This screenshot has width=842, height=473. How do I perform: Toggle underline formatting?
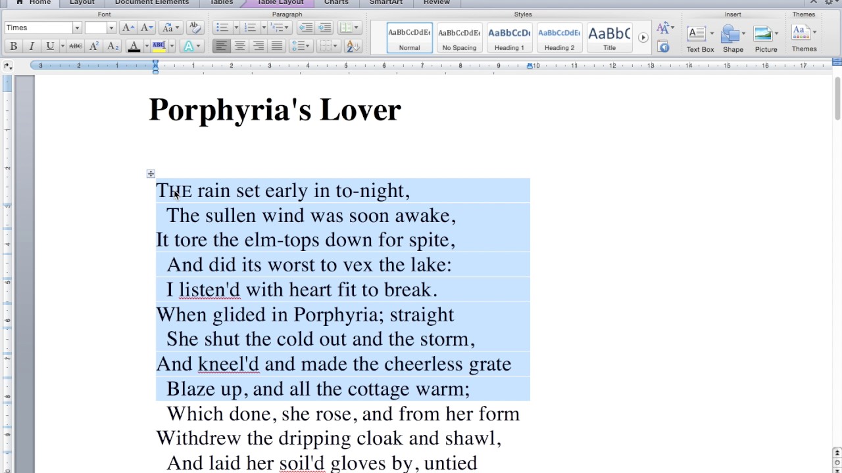coord(50,46)
